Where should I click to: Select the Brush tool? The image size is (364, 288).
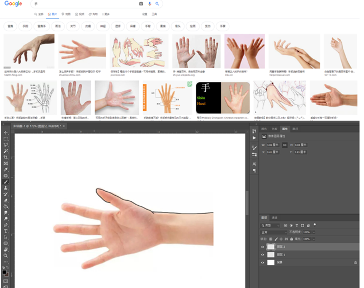coord(6,182)
